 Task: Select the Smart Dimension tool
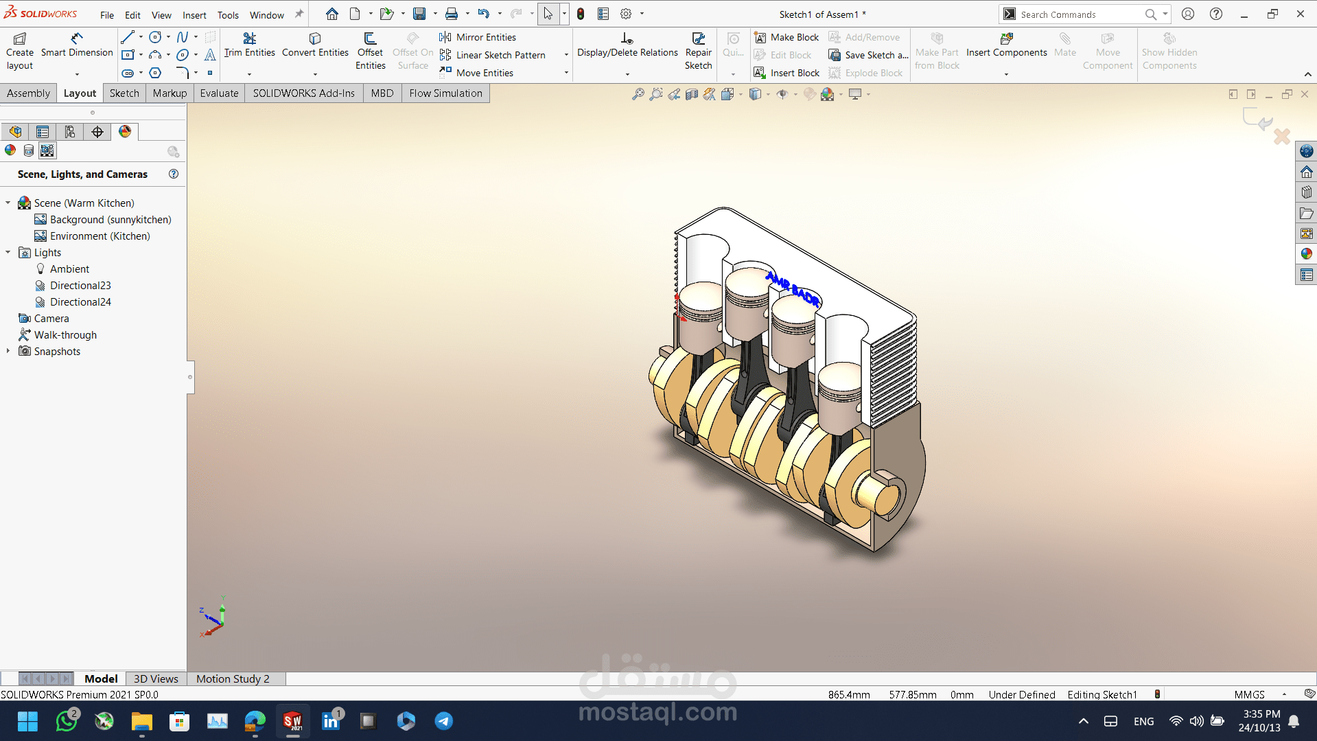[77, 45]
